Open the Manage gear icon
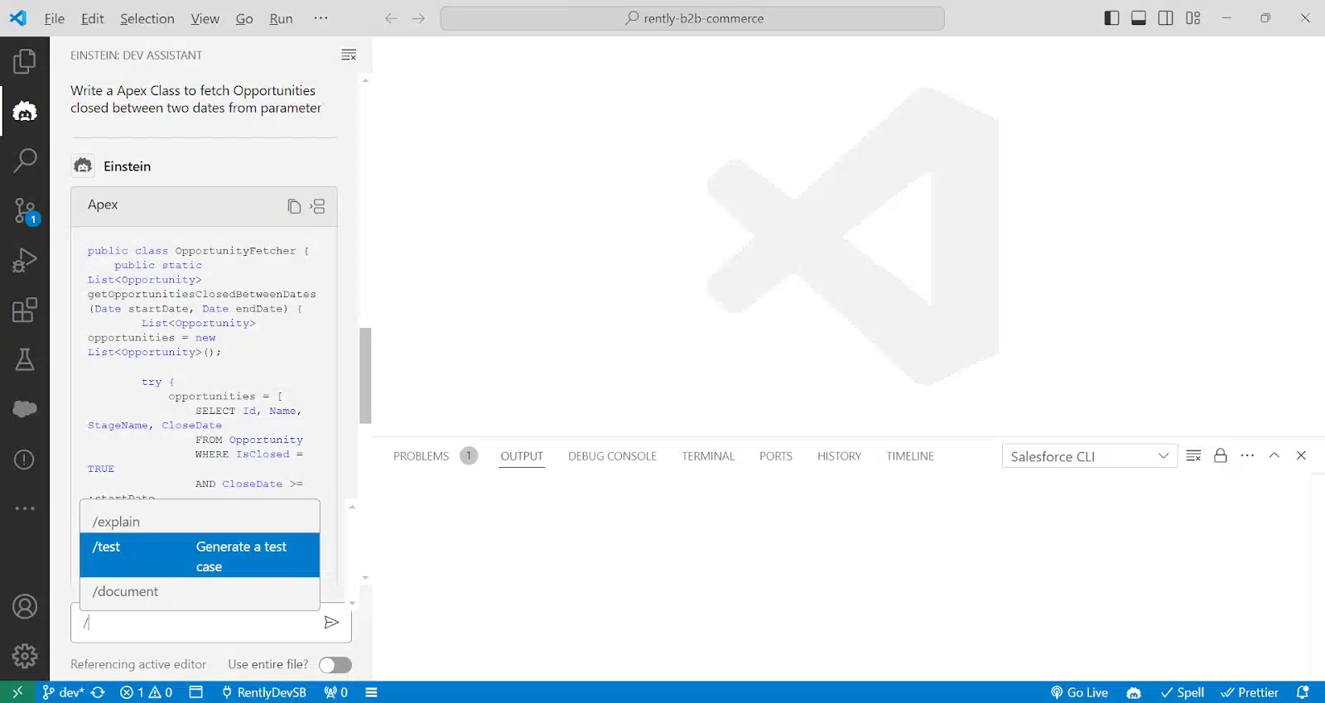This screenshot has height=703, width=1325. pos(25,656)
